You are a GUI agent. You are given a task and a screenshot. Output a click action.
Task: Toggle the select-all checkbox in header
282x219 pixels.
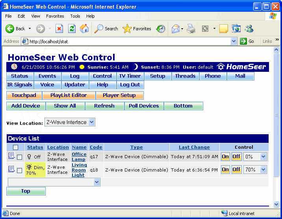tap(15, 147)
